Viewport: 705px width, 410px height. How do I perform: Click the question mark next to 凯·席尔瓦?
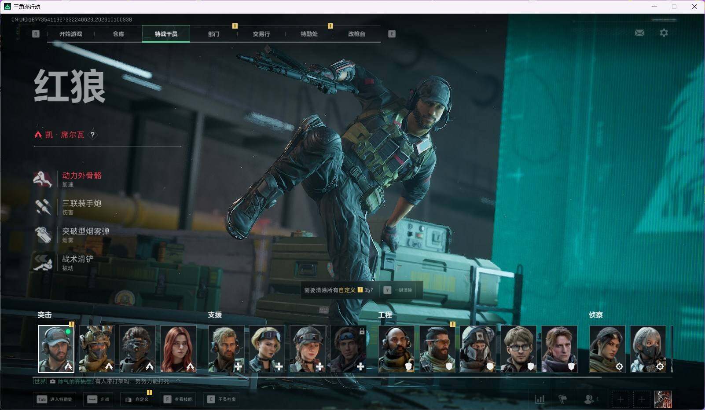click(x=92, y=135)
